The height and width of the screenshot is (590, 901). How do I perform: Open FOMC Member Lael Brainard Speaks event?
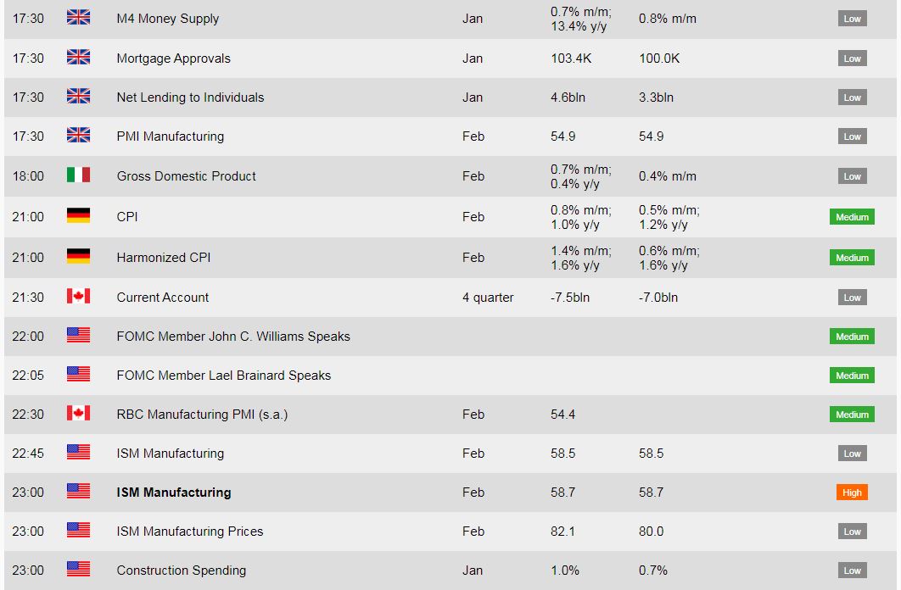point(223,376)
